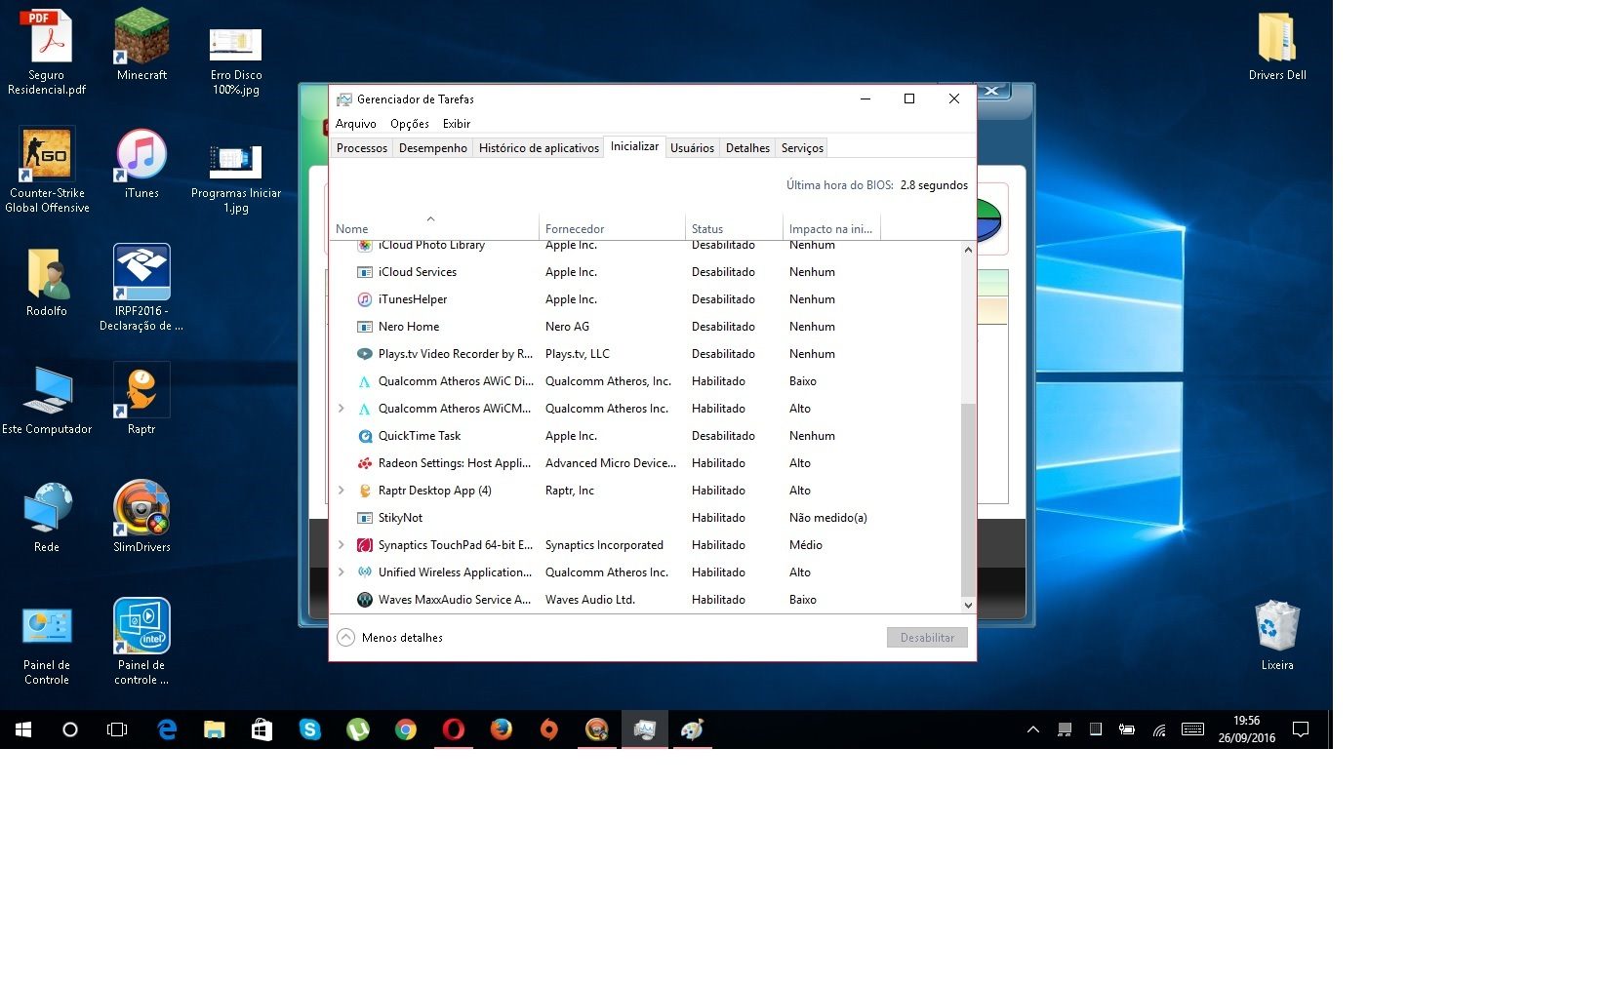Select the iCloud Services startup row

click(645, 272)
